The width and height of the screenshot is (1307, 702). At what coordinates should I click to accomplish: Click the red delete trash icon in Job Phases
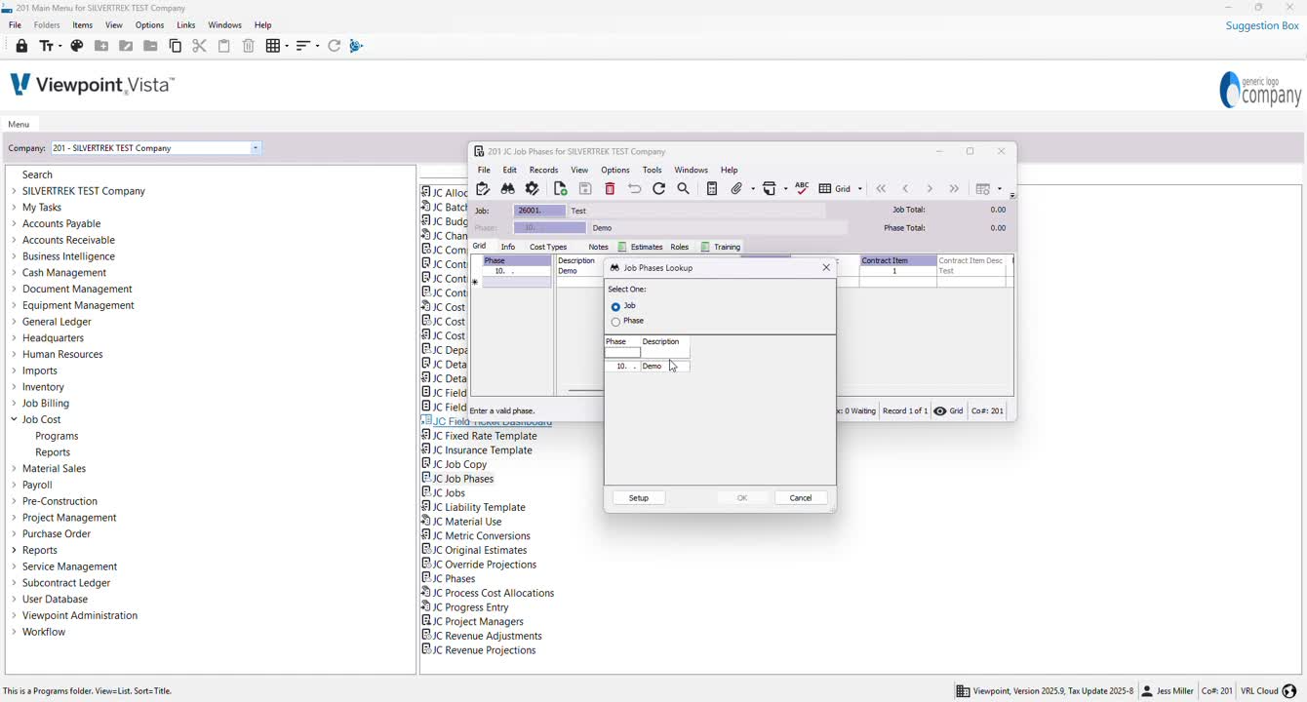[x=611, y=189]
